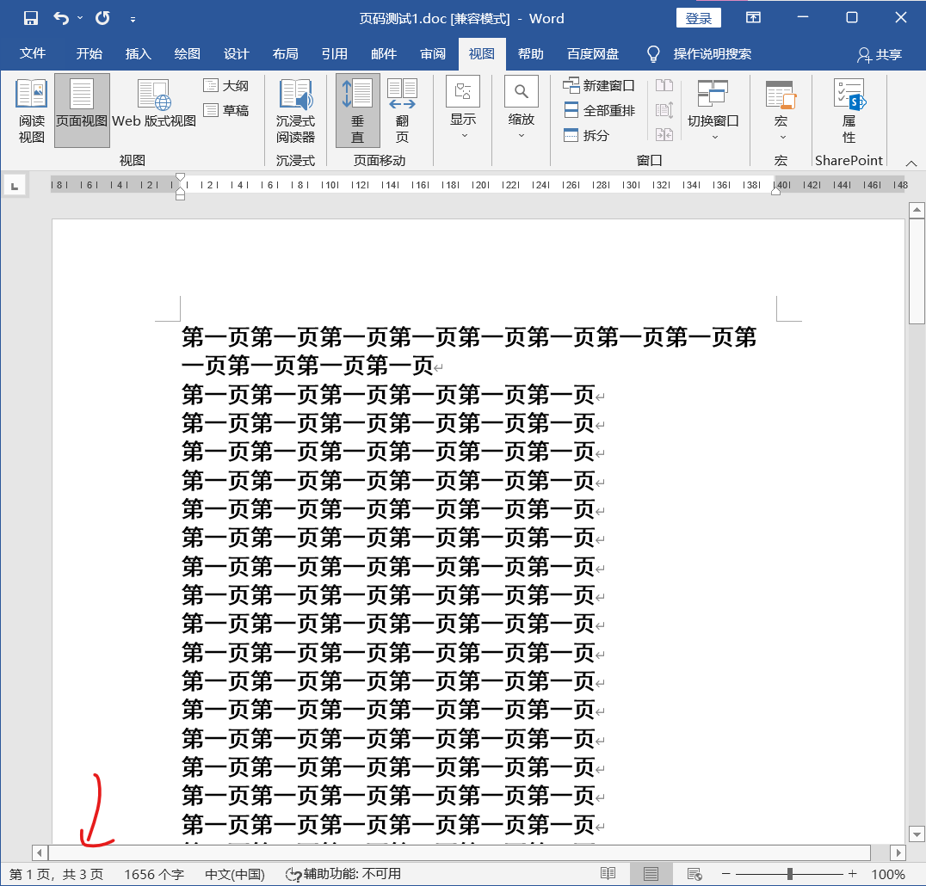Switch to Read Mode from the status bar
926x886 pixels.
(x=608, y=874)
